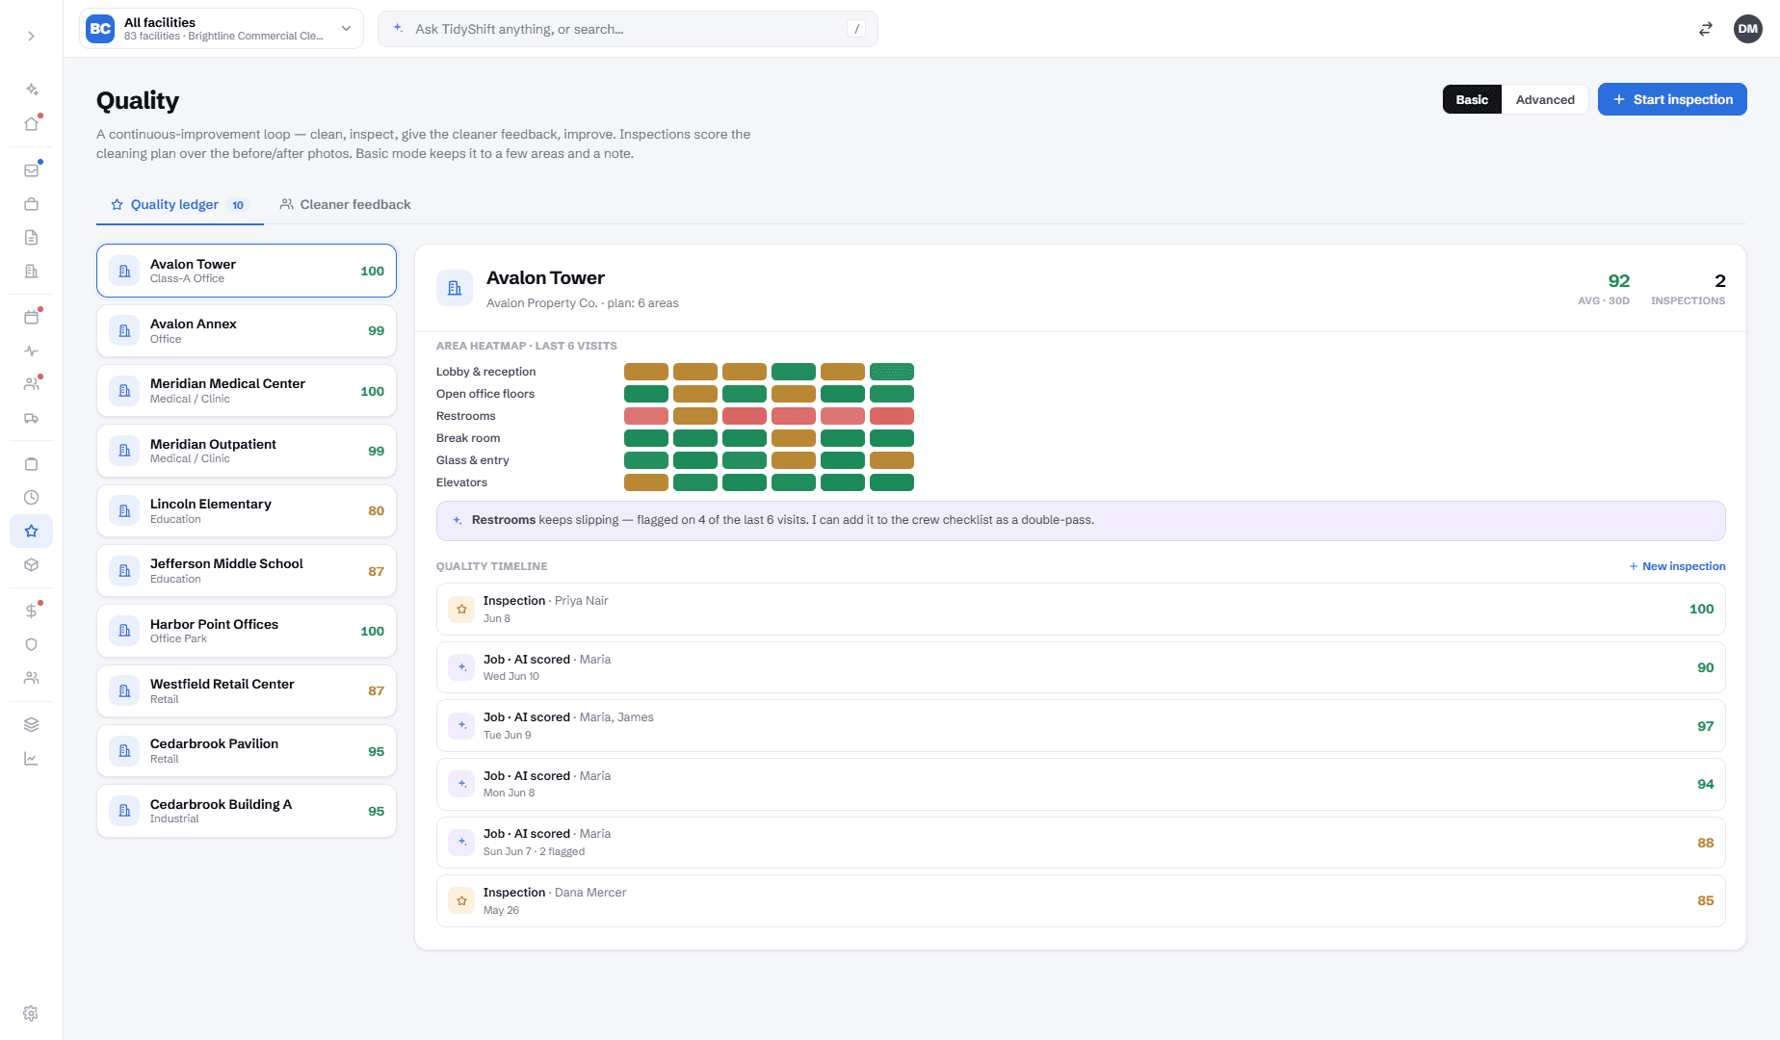Open the inbox icon in sidebar
This screenshot has height=1040, width=1780.
[31, 170]
